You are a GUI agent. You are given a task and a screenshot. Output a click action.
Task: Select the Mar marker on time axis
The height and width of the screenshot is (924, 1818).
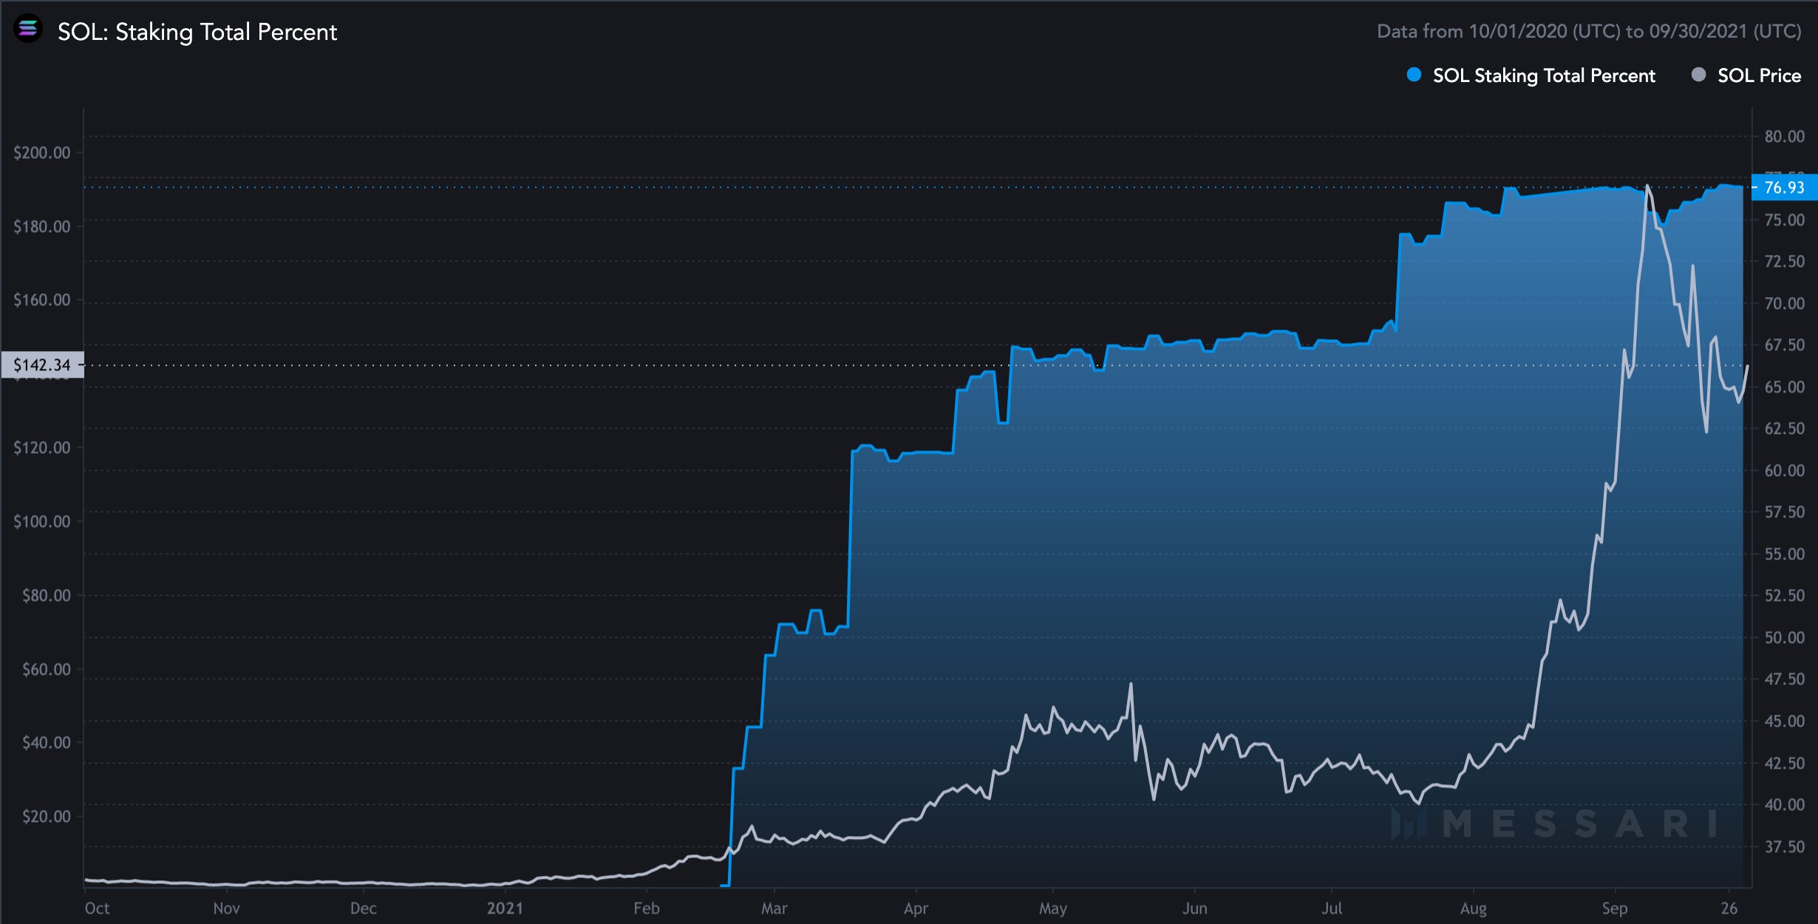point(774,908)
